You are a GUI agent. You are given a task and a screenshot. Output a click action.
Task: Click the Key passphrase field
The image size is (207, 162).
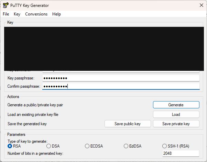click(x=121, y=78)
